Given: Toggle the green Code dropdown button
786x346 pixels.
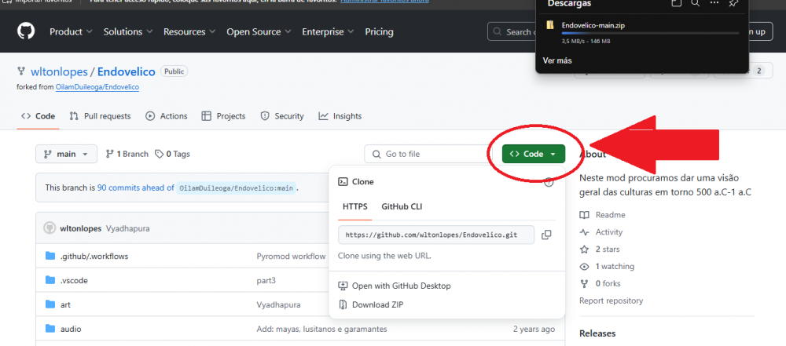Looking at the screenshot, I should (x=534, y=154).
